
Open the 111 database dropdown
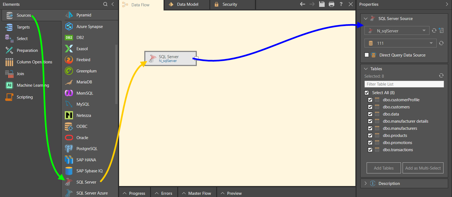[400, 43]
